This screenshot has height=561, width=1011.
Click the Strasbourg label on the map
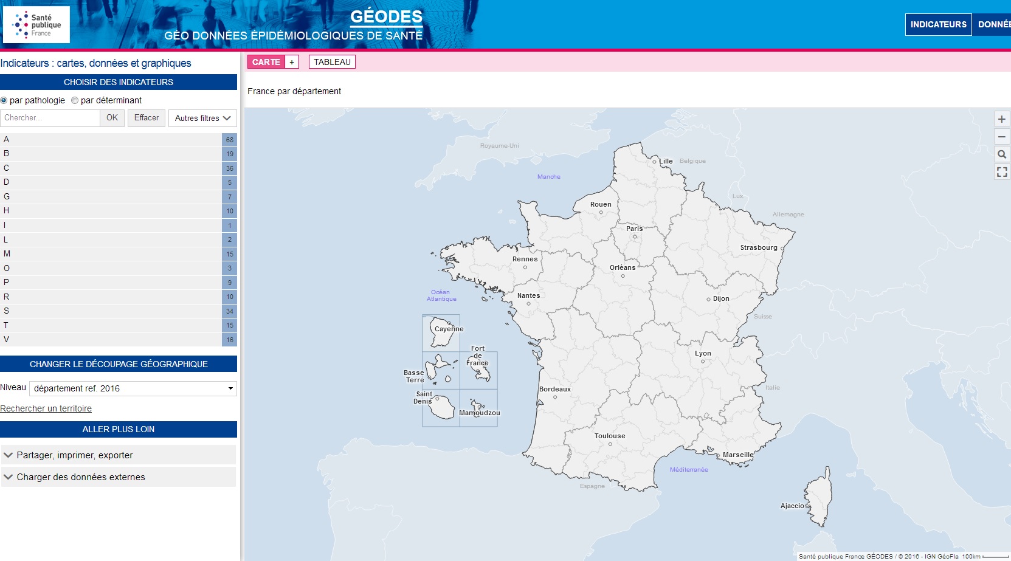[759, 247]
